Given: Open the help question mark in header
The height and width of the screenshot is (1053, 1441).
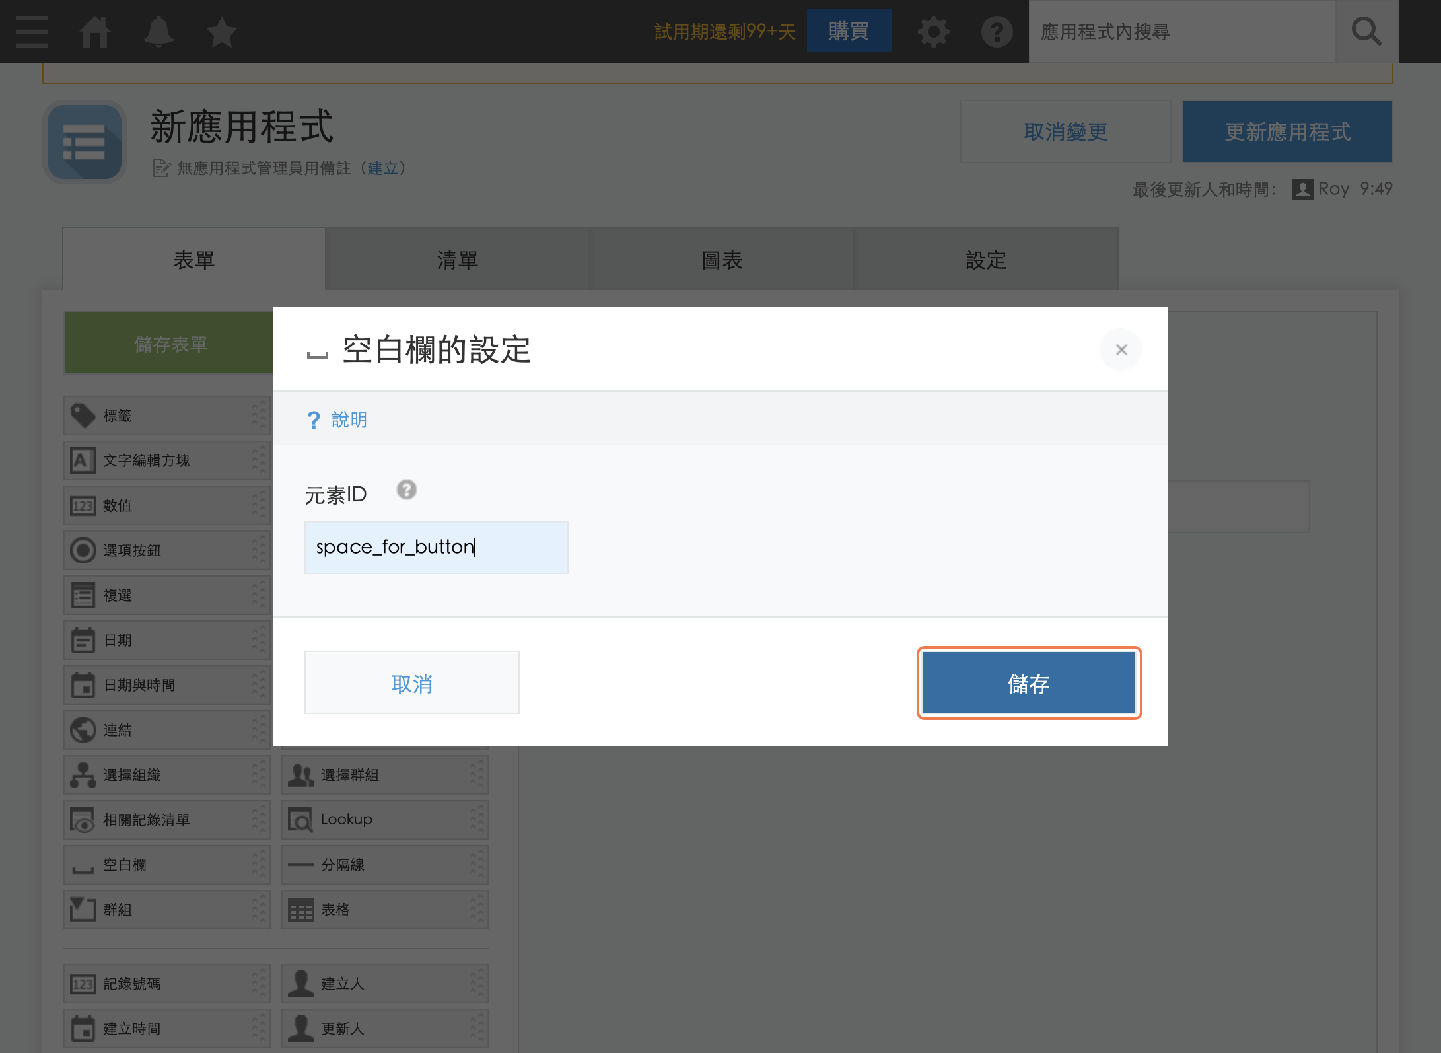Looking at the screenshot, I should tap(997, 32).
